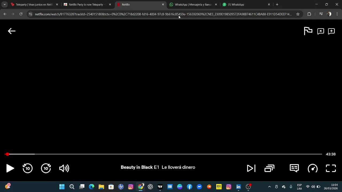This screenshot has height=192, width=342.
Task: Select the Netflix tab
Action: tap(140, 5)
